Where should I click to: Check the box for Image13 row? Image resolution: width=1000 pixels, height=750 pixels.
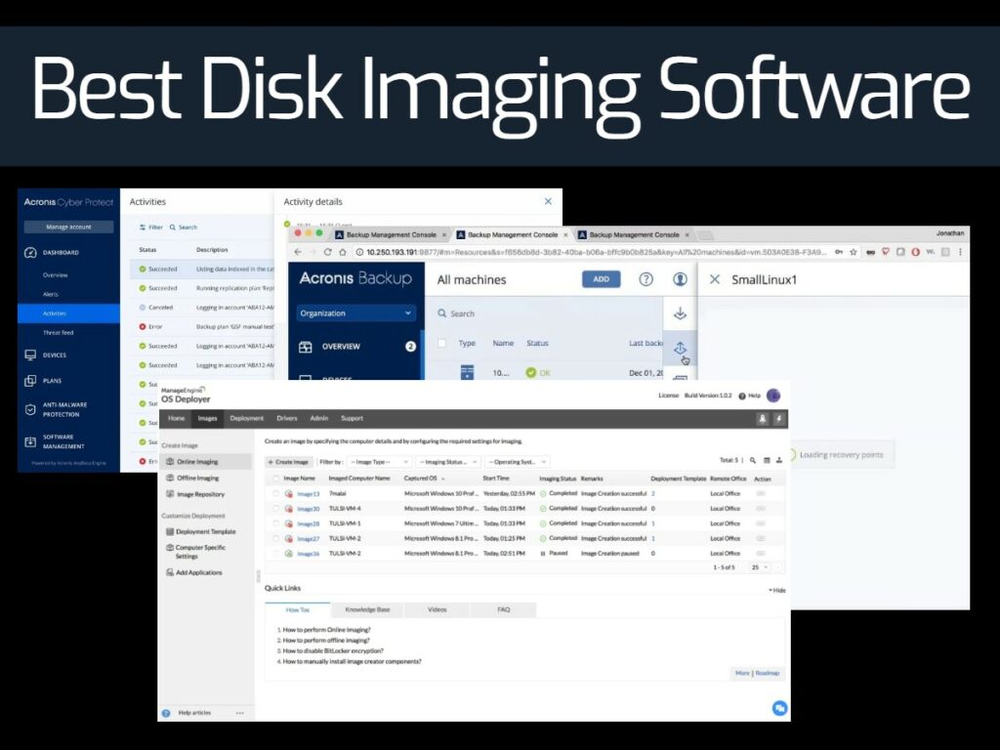[275, 493]
